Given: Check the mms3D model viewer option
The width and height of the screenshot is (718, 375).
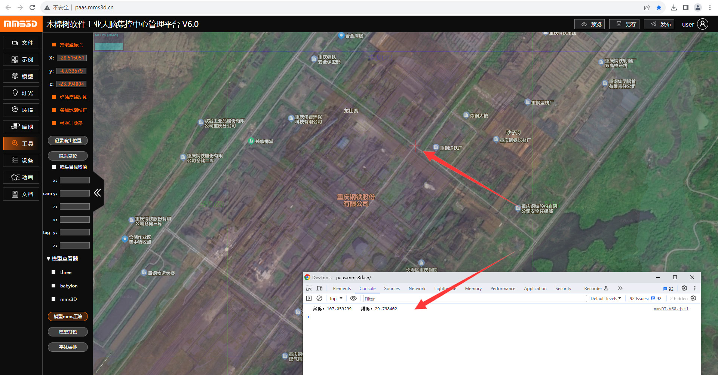Looking at the screenshot, I should coord(53,299).
